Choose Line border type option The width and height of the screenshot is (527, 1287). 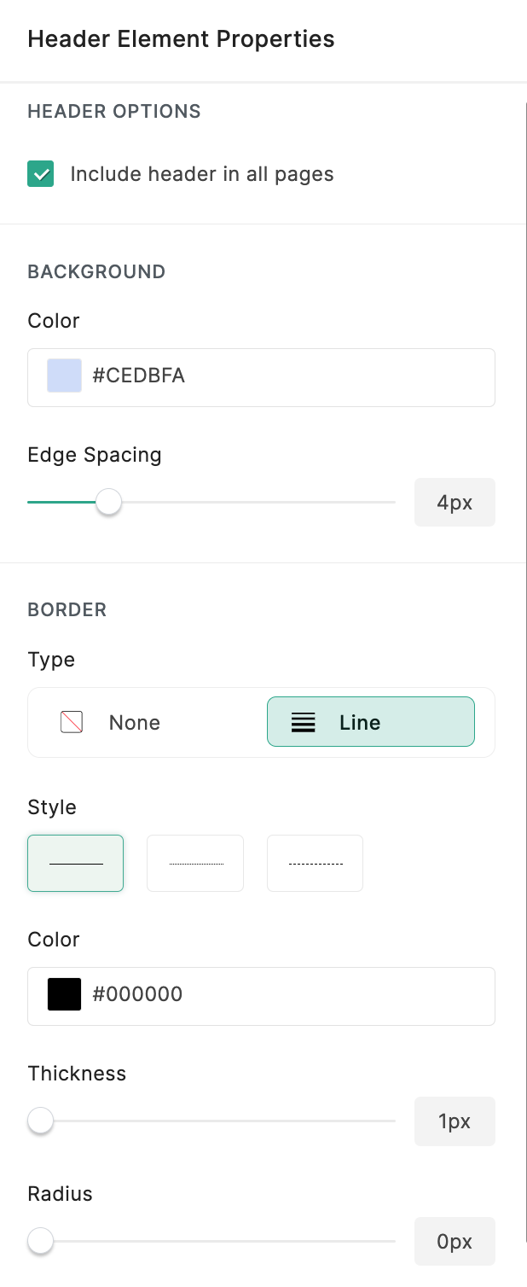(371, 723)
